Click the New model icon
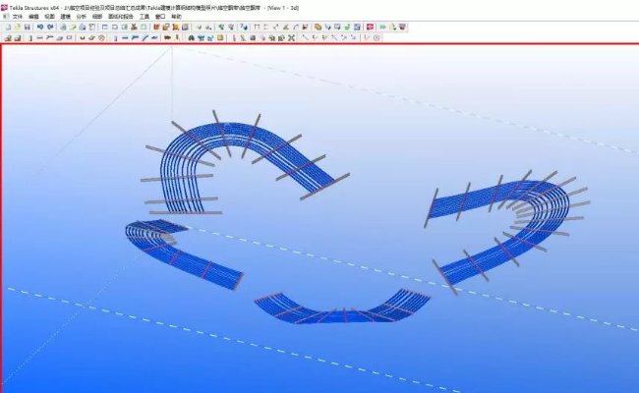 tap(8, 28)
